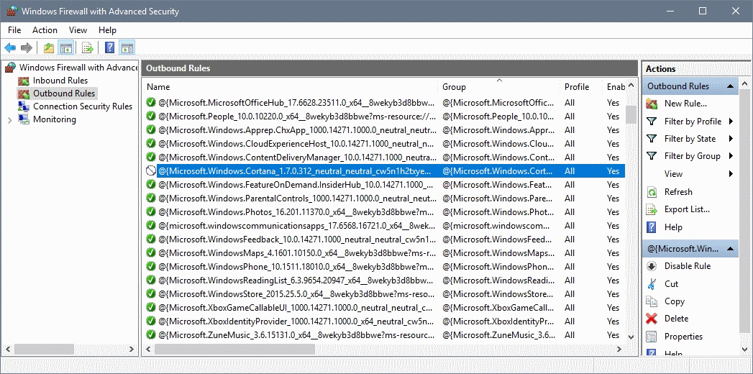Toggle the Show/Hide Action Pane icon

(x=127, y=47)
